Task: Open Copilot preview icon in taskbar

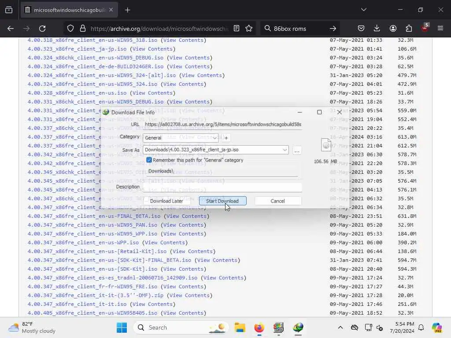Action: [x=437, y=327]
